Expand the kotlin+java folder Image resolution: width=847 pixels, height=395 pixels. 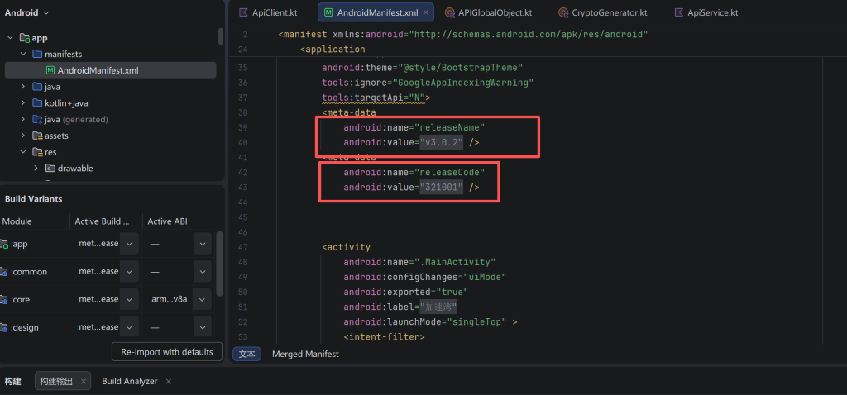tap(23, 103)
